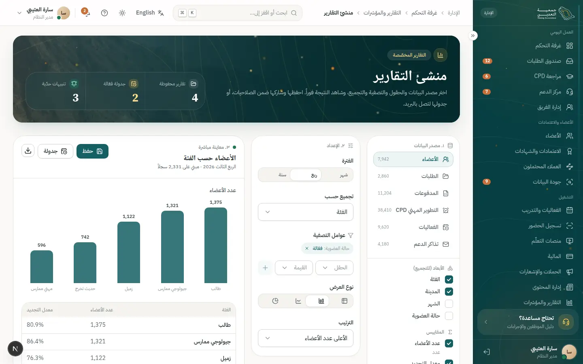The image size is (583, 364).
Task: Select the ربع period tab
Action: coord(306,175)
